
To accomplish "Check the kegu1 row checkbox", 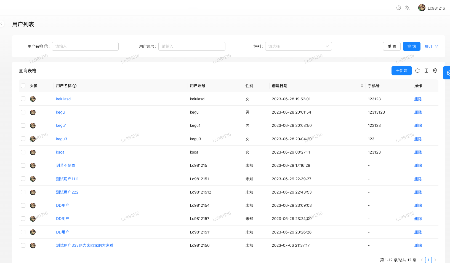I will click(x=23, y=125).
